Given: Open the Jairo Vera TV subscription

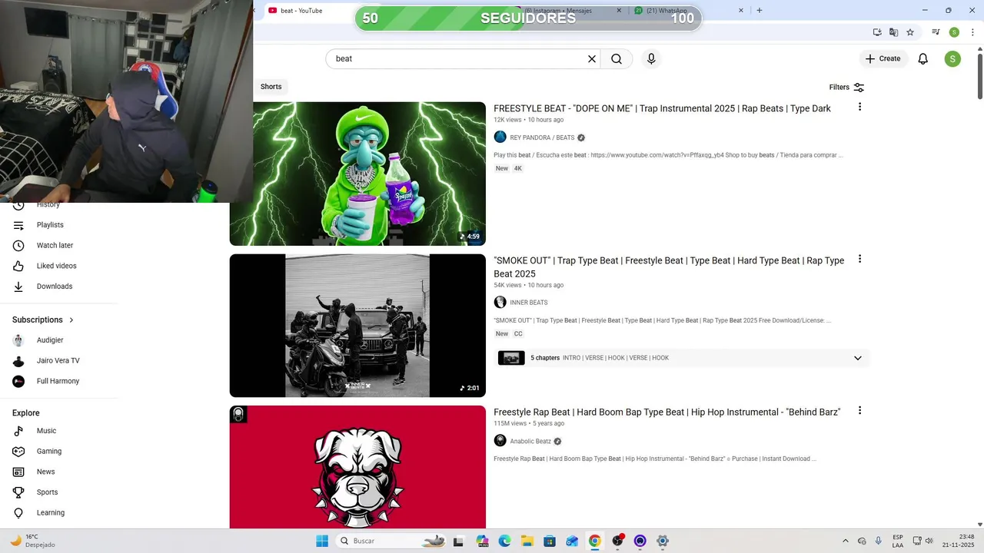Looking at the screenshot, I should pos(59,361).
